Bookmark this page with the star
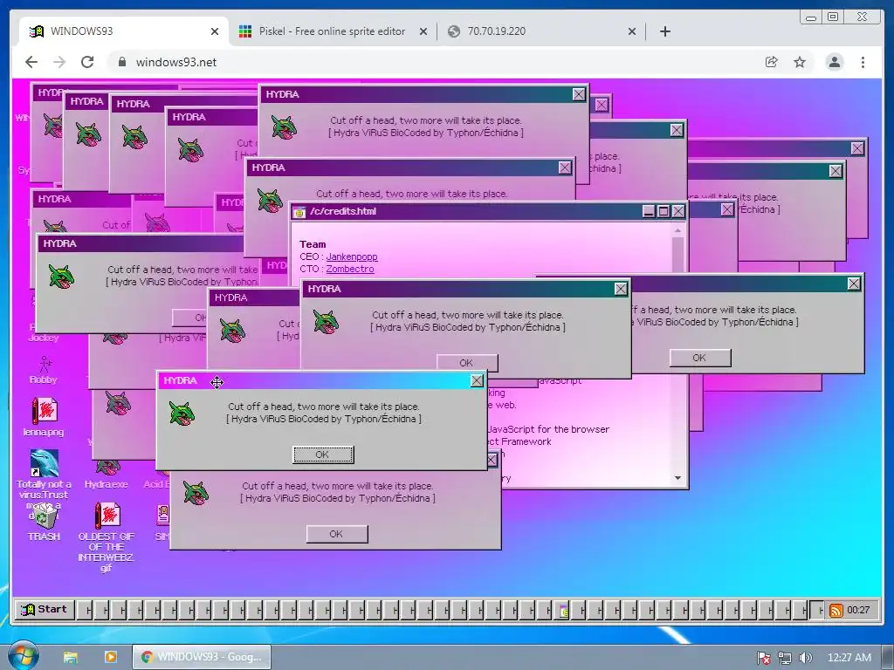This screenshot has width=894, height=670. coord(800,62)
